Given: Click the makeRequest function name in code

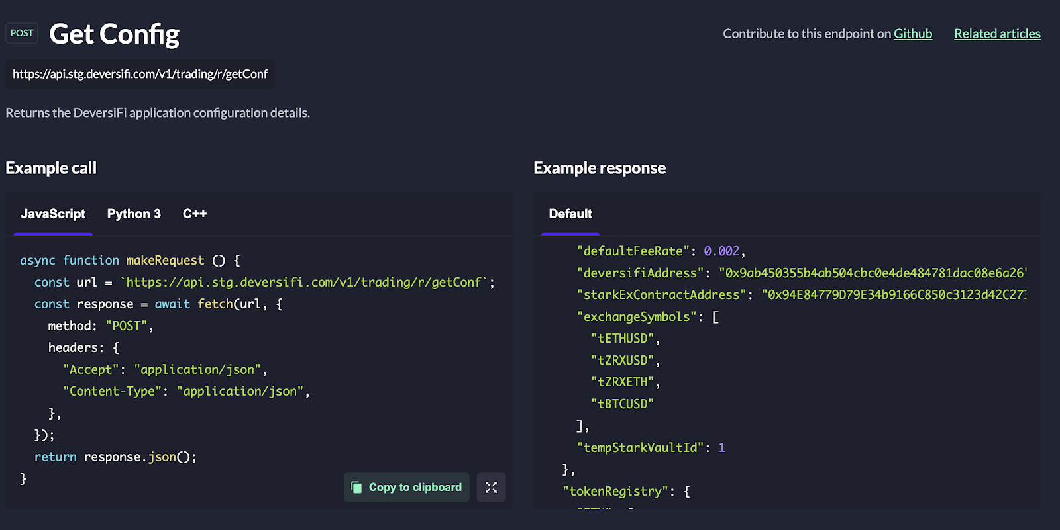Looking at the screenshot, I should 165,260.
